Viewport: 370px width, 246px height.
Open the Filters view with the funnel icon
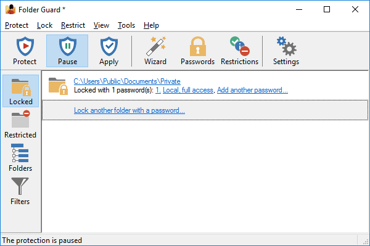(x=20, y=191)
